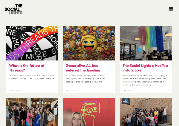
Task: Open 'What is the future of Threads?' article
Action: [27, 68]
